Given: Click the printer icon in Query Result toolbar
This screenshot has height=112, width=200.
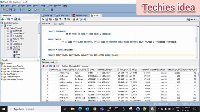Looking at the screenshot, I should (47, 66).
